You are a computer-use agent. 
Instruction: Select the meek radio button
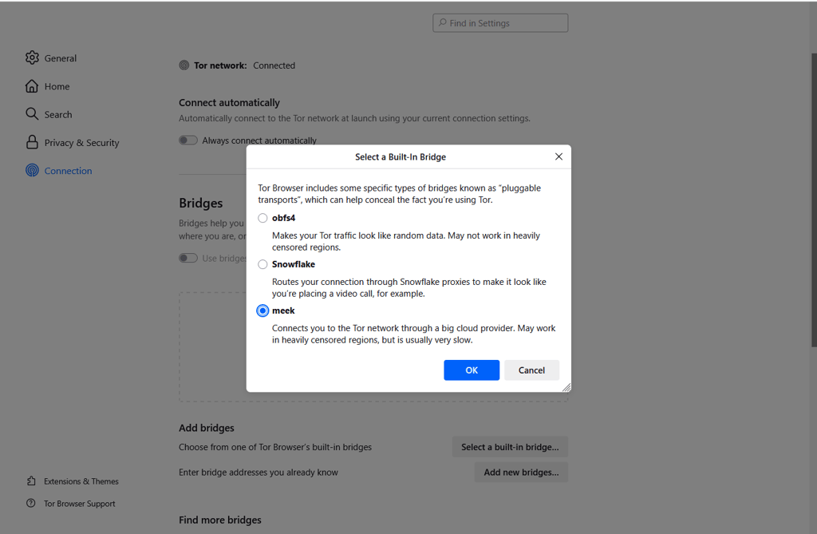pyautogui.click(x=262, y=311)
